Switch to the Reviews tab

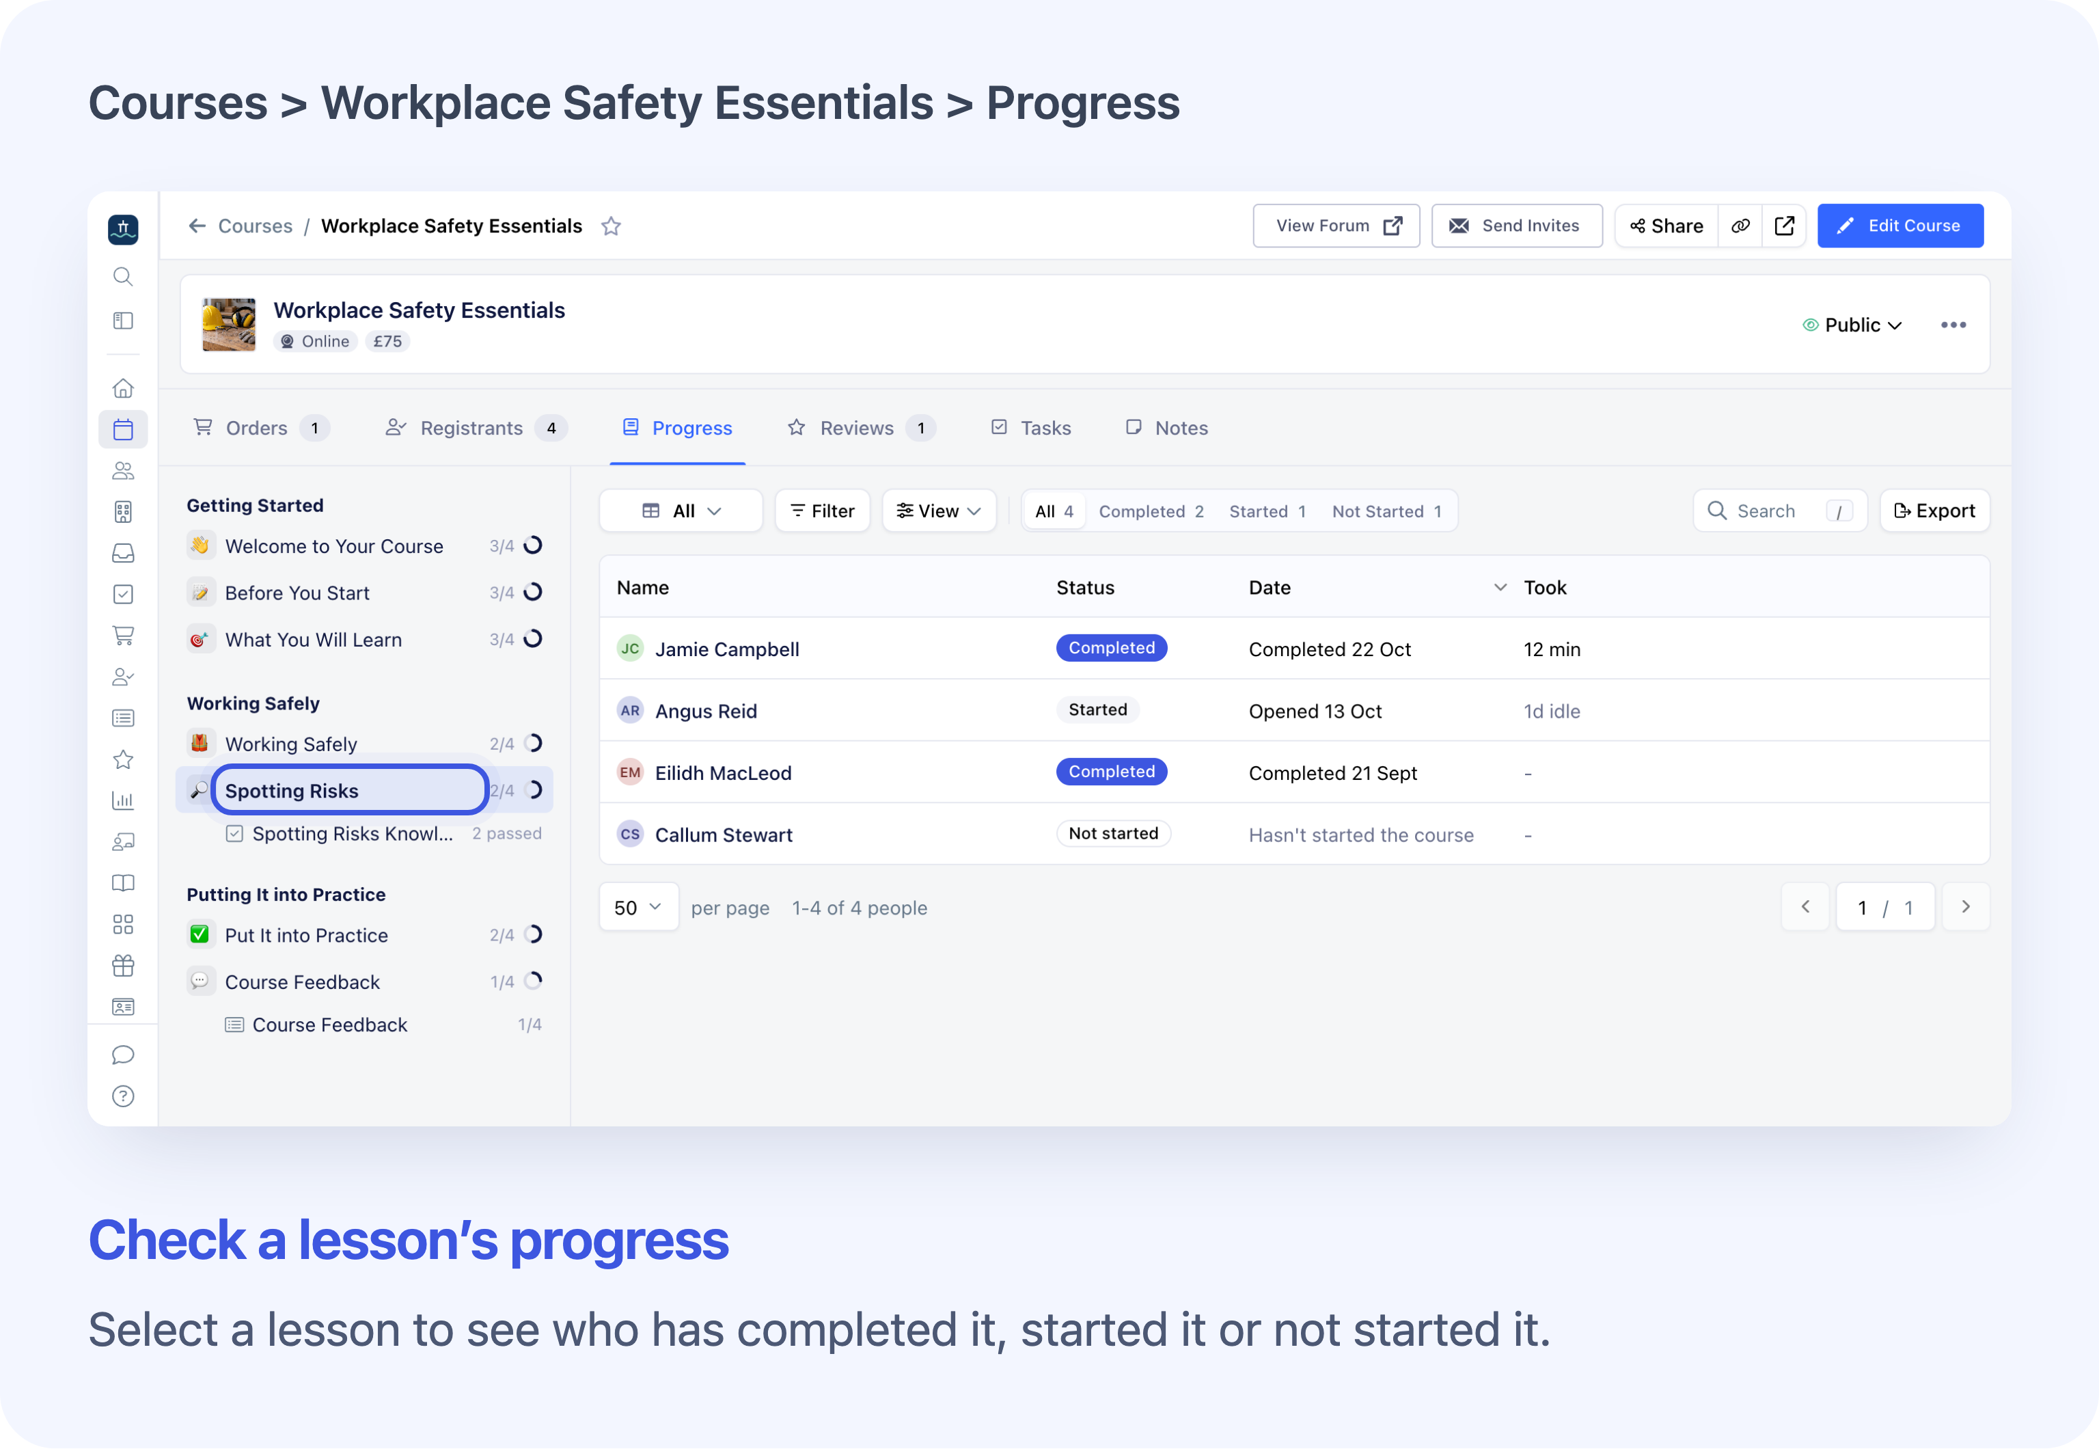pos(860,428)
